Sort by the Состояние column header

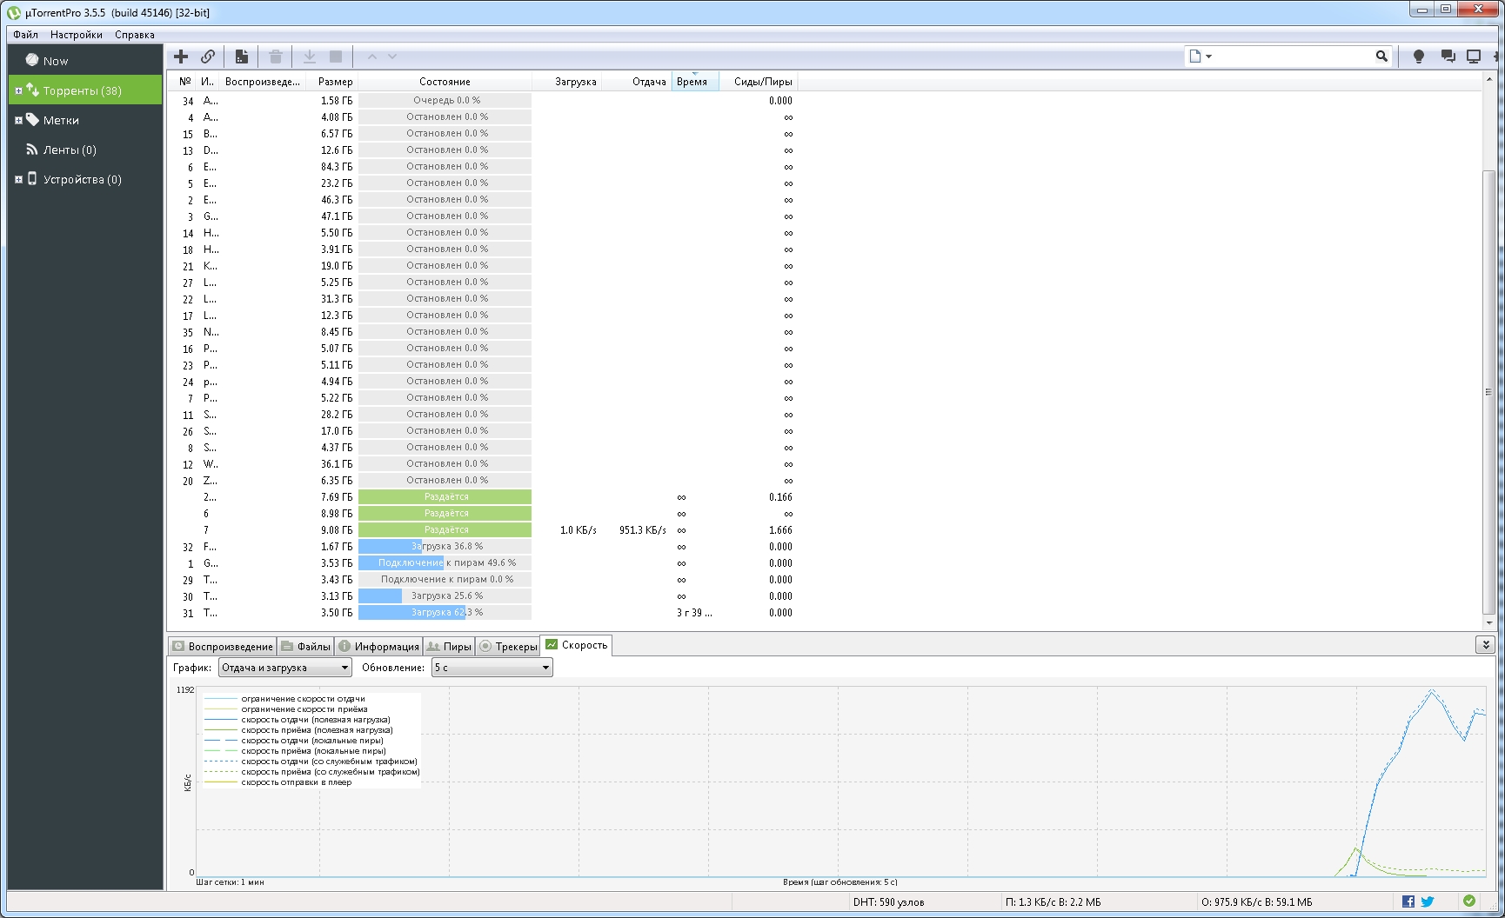pyautogui.click(x=445, y=82)
